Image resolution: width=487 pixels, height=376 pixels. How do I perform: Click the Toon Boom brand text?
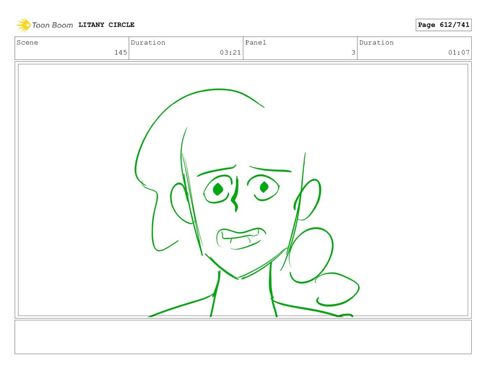52,25
